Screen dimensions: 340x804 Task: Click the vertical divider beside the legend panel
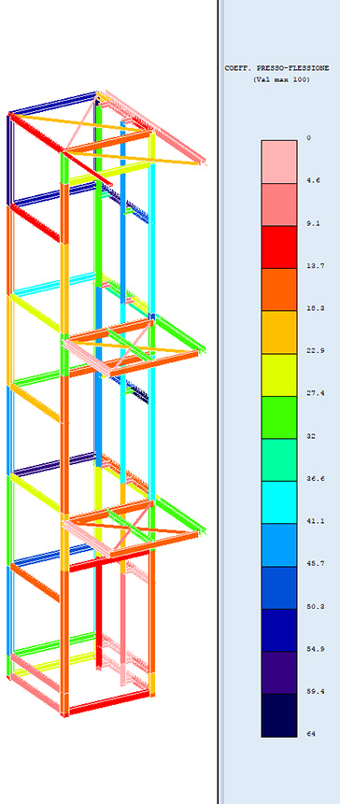point(219,402)
